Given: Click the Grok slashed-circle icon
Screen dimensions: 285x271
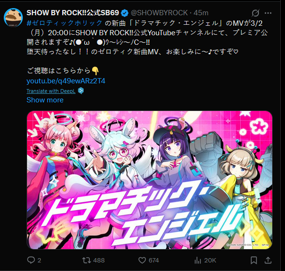Looking at the screenshot, I should point(256,13).
